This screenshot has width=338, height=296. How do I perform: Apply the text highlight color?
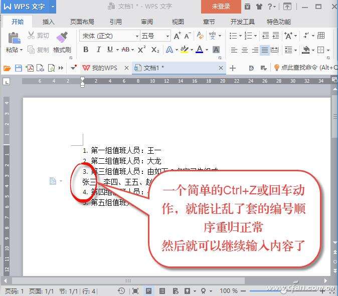pyautogui.click(x=185, y=50)
